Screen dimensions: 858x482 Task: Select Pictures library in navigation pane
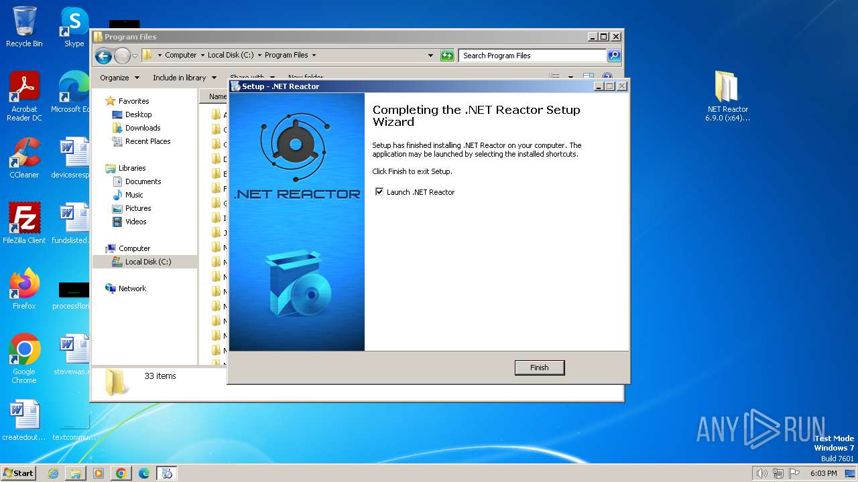[138, 208]
